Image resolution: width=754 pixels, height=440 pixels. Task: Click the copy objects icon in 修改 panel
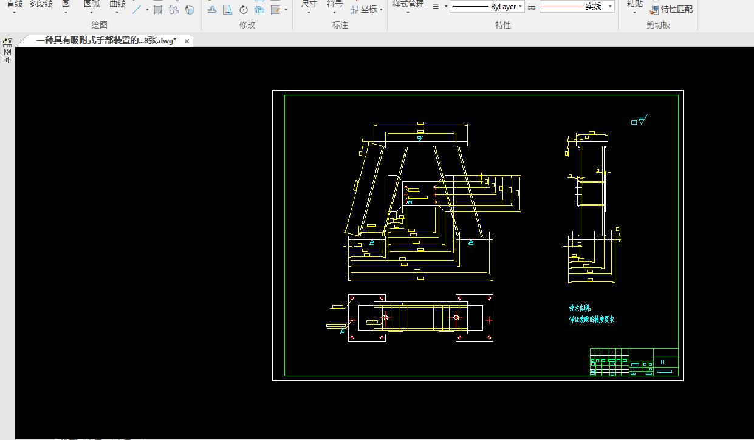[259, 10]
